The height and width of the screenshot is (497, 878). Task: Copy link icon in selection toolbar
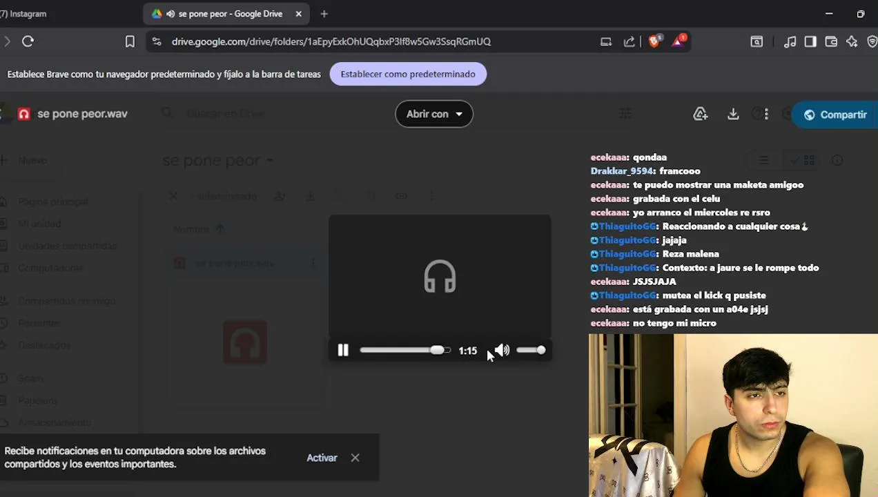tap(401, 196)
